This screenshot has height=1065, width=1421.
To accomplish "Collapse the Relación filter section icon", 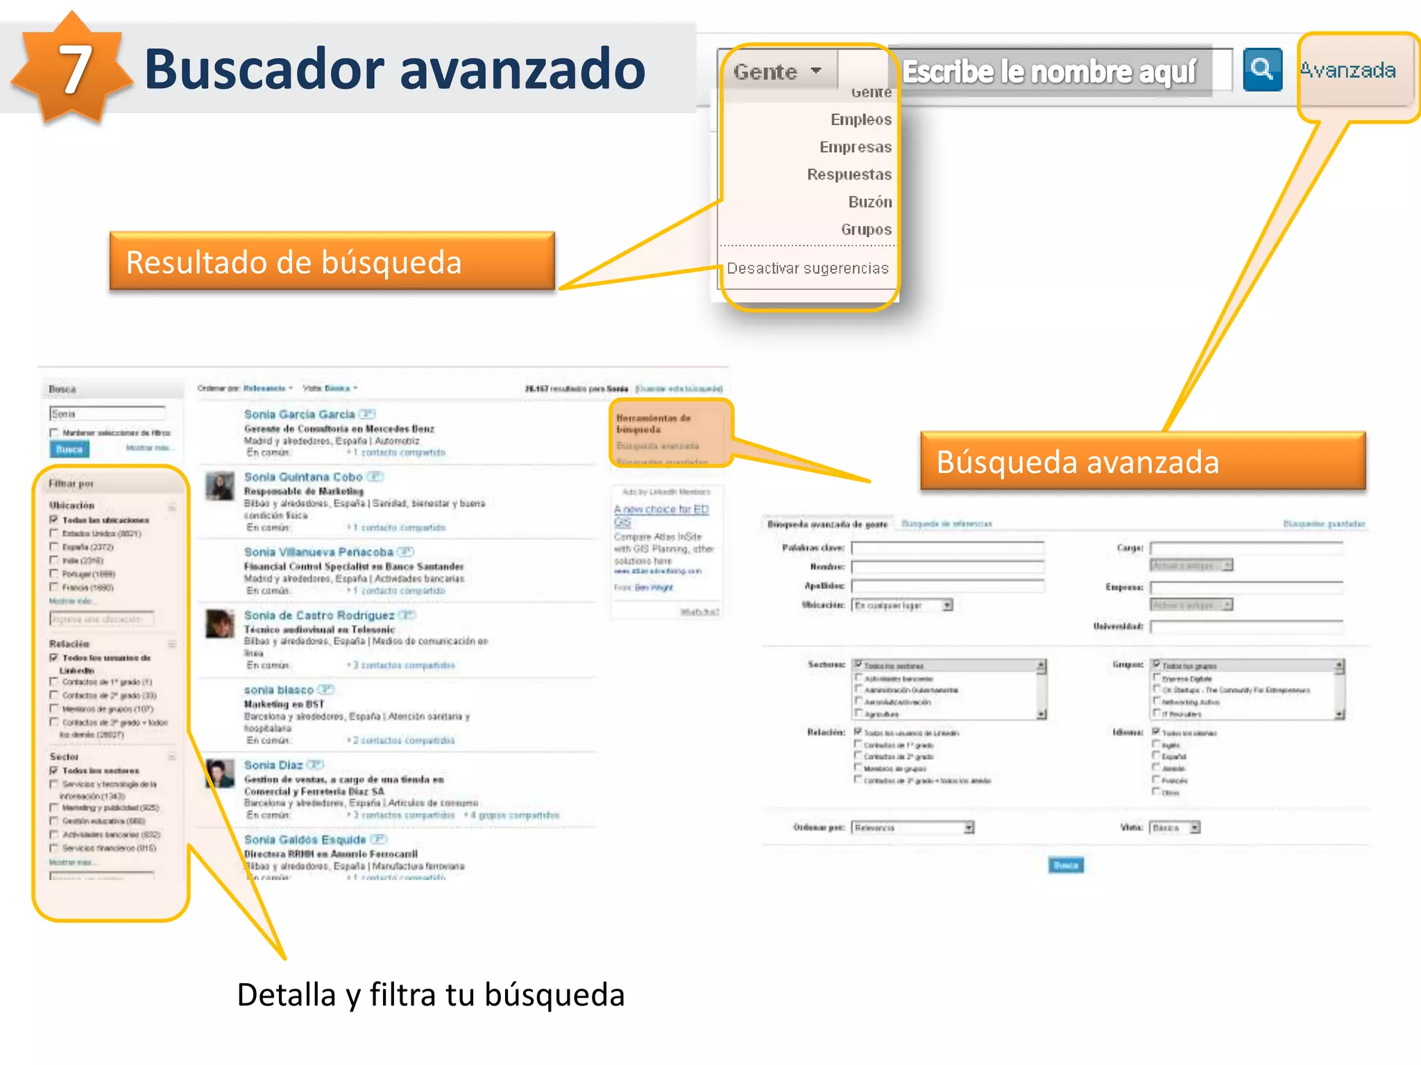I will tap(171, 644).
